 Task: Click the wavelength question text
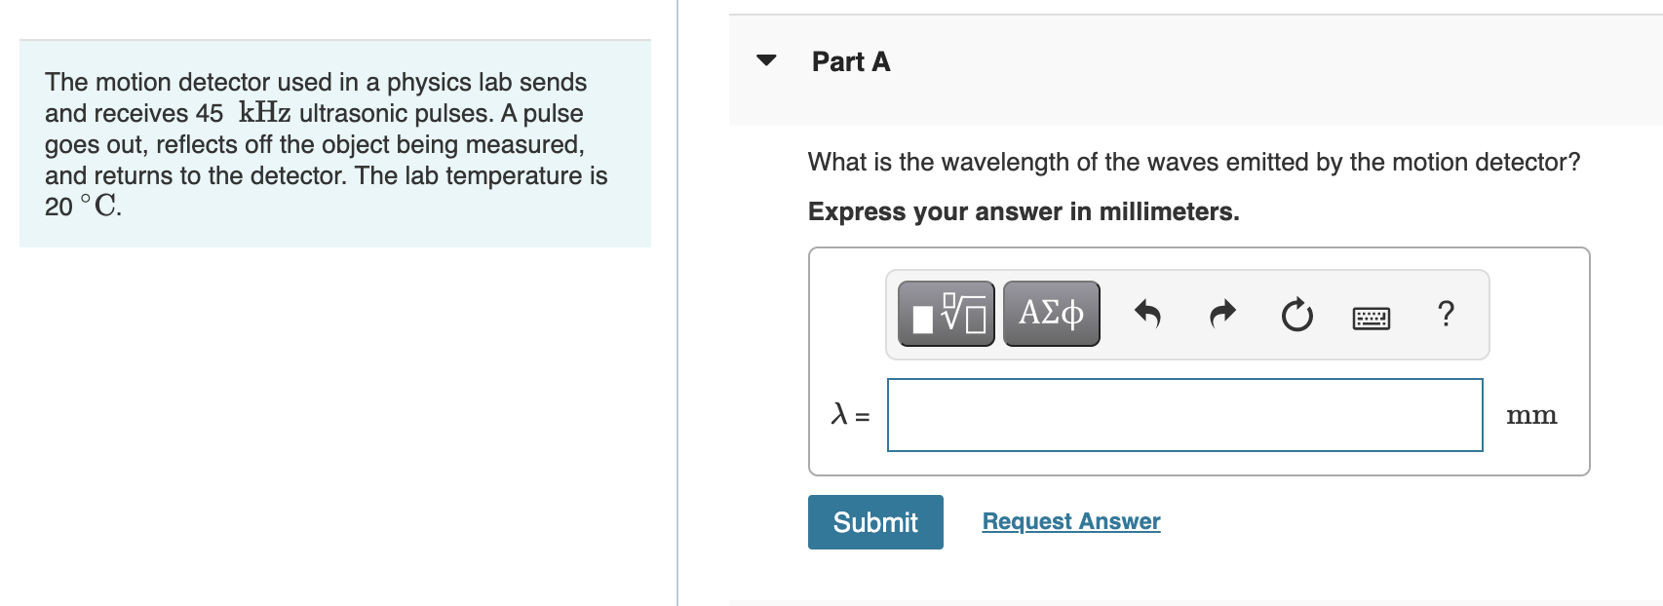tap(1194, 162)
